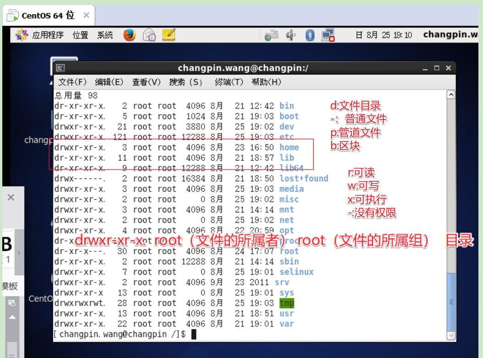Click the 'mnt' directory name
Screen dimensions: 483x358
287,210
